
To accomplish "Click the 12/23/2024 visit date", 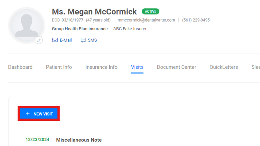I will click(x=38, y=140).
